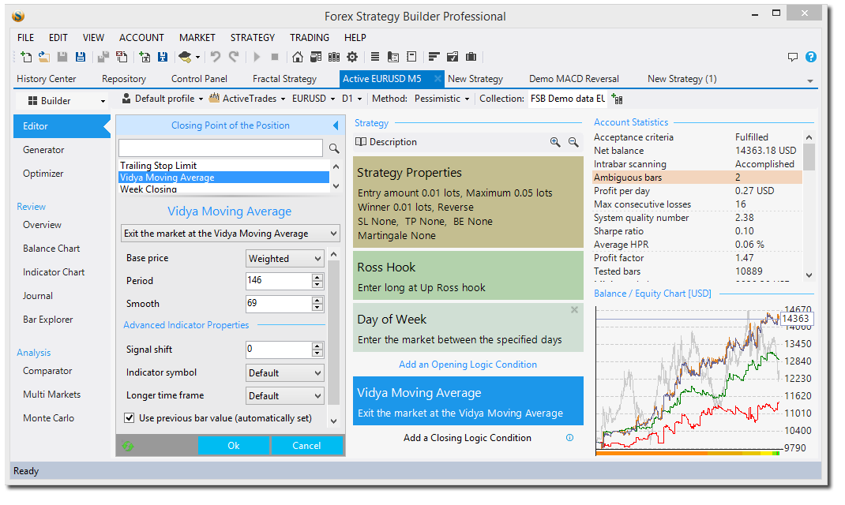Undo last change with the undo arrow

(216, 57)
